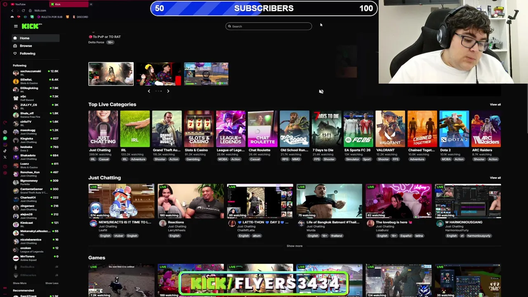Open sachauzumaki's avatar in Following list
This screenshot has height=297, width=528.
coord(16,73)
